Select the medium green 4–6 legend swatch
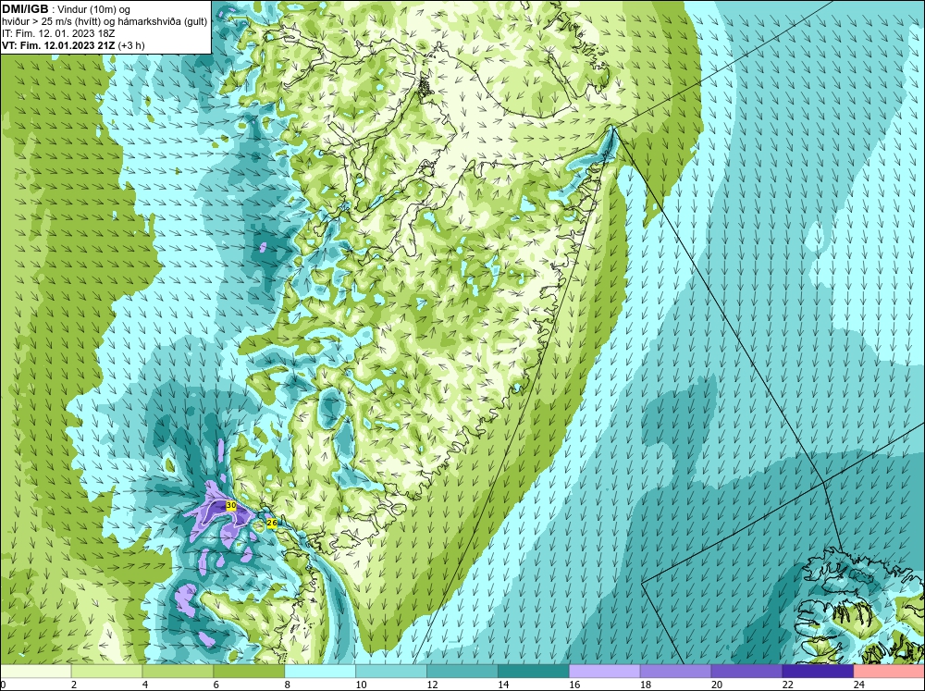 (x=178, y=671)
